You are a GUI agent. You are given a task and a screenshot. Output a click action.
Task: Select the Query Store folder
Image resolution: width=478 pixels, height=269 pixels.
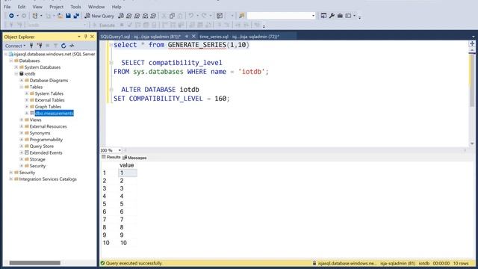tap(42, 146)
